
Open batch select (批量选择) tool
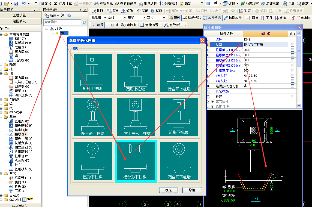click(x=148, y=3)
